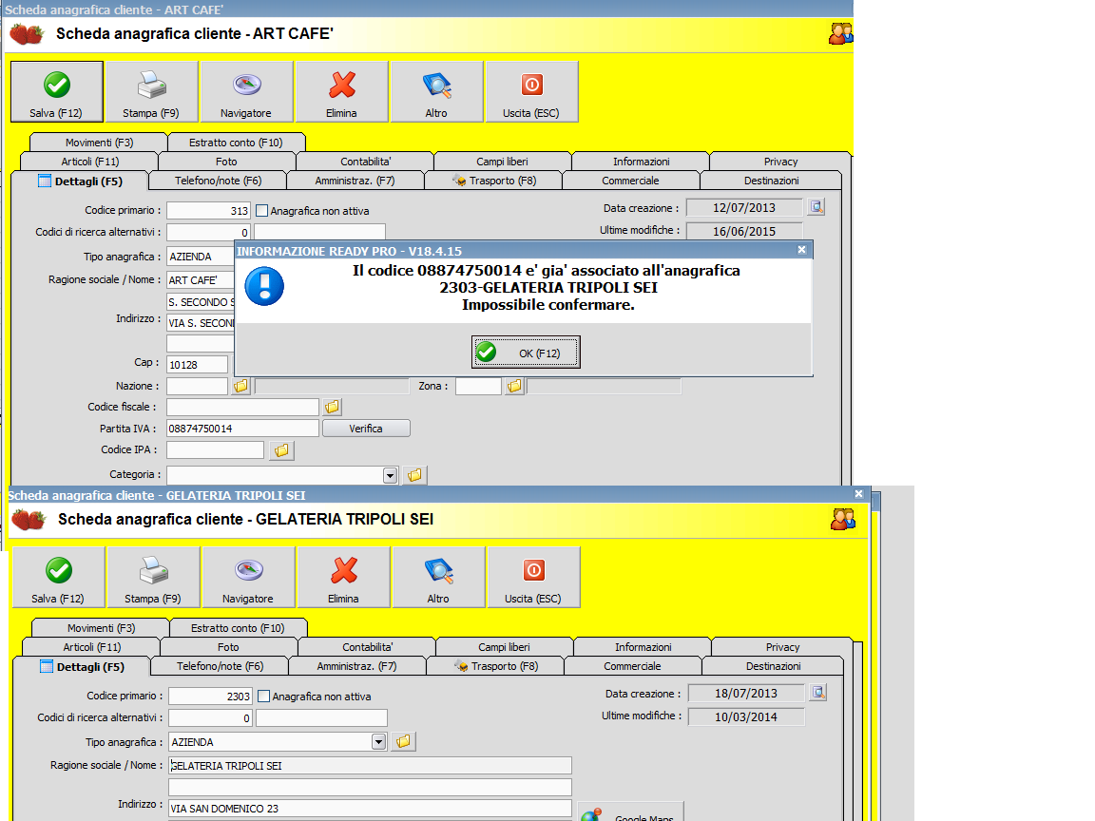This screenshot has height=821, width=1095.
Task: Expand the Categoria dropdown
Action: (391, 475)
